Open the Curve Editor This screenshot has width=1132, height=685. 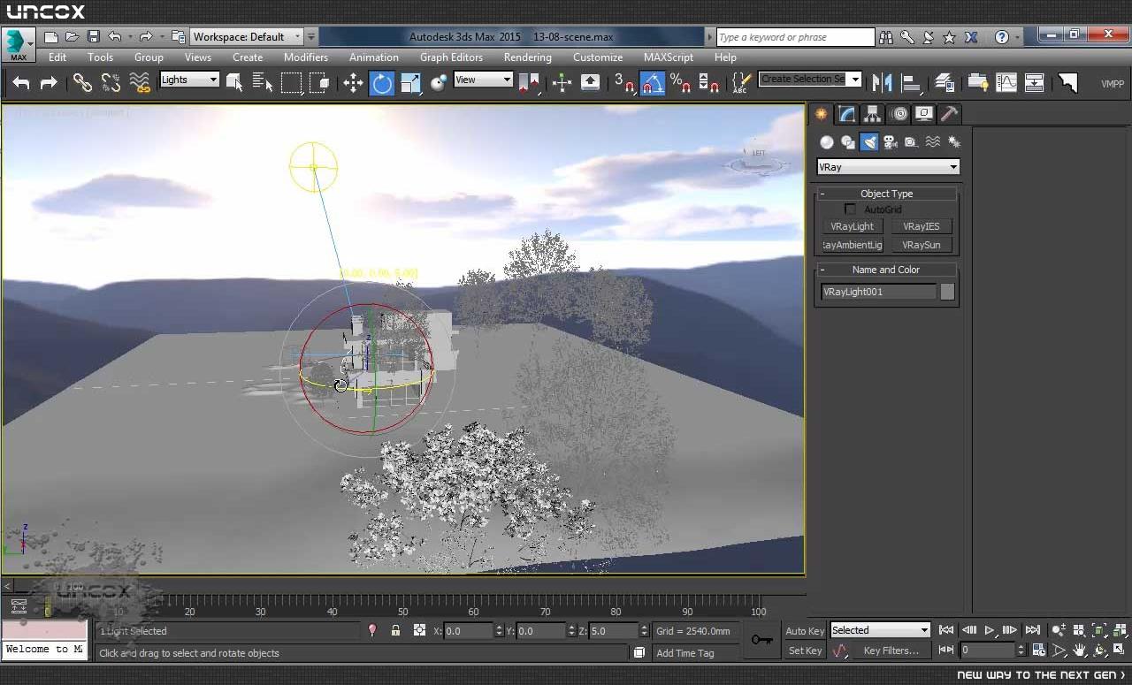click(x=1006, y=83)
